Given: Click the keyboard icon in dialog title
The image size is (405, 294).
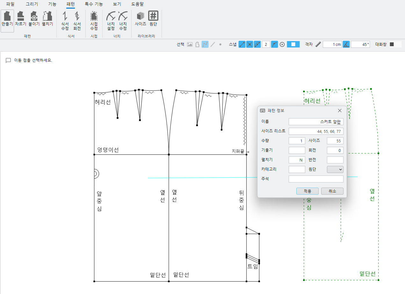Looking at the screenshot, I should (263, 111).
